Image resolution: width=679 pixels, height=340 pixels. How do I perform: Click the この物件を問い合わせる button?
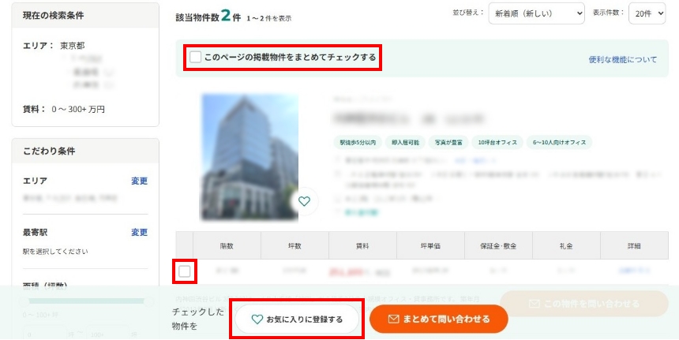click(583, 304)
